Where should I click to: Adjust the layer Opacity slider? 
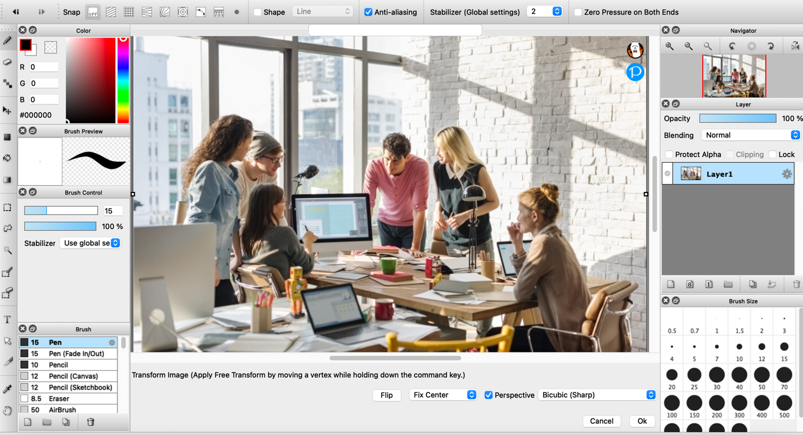[x=738, y=118]
